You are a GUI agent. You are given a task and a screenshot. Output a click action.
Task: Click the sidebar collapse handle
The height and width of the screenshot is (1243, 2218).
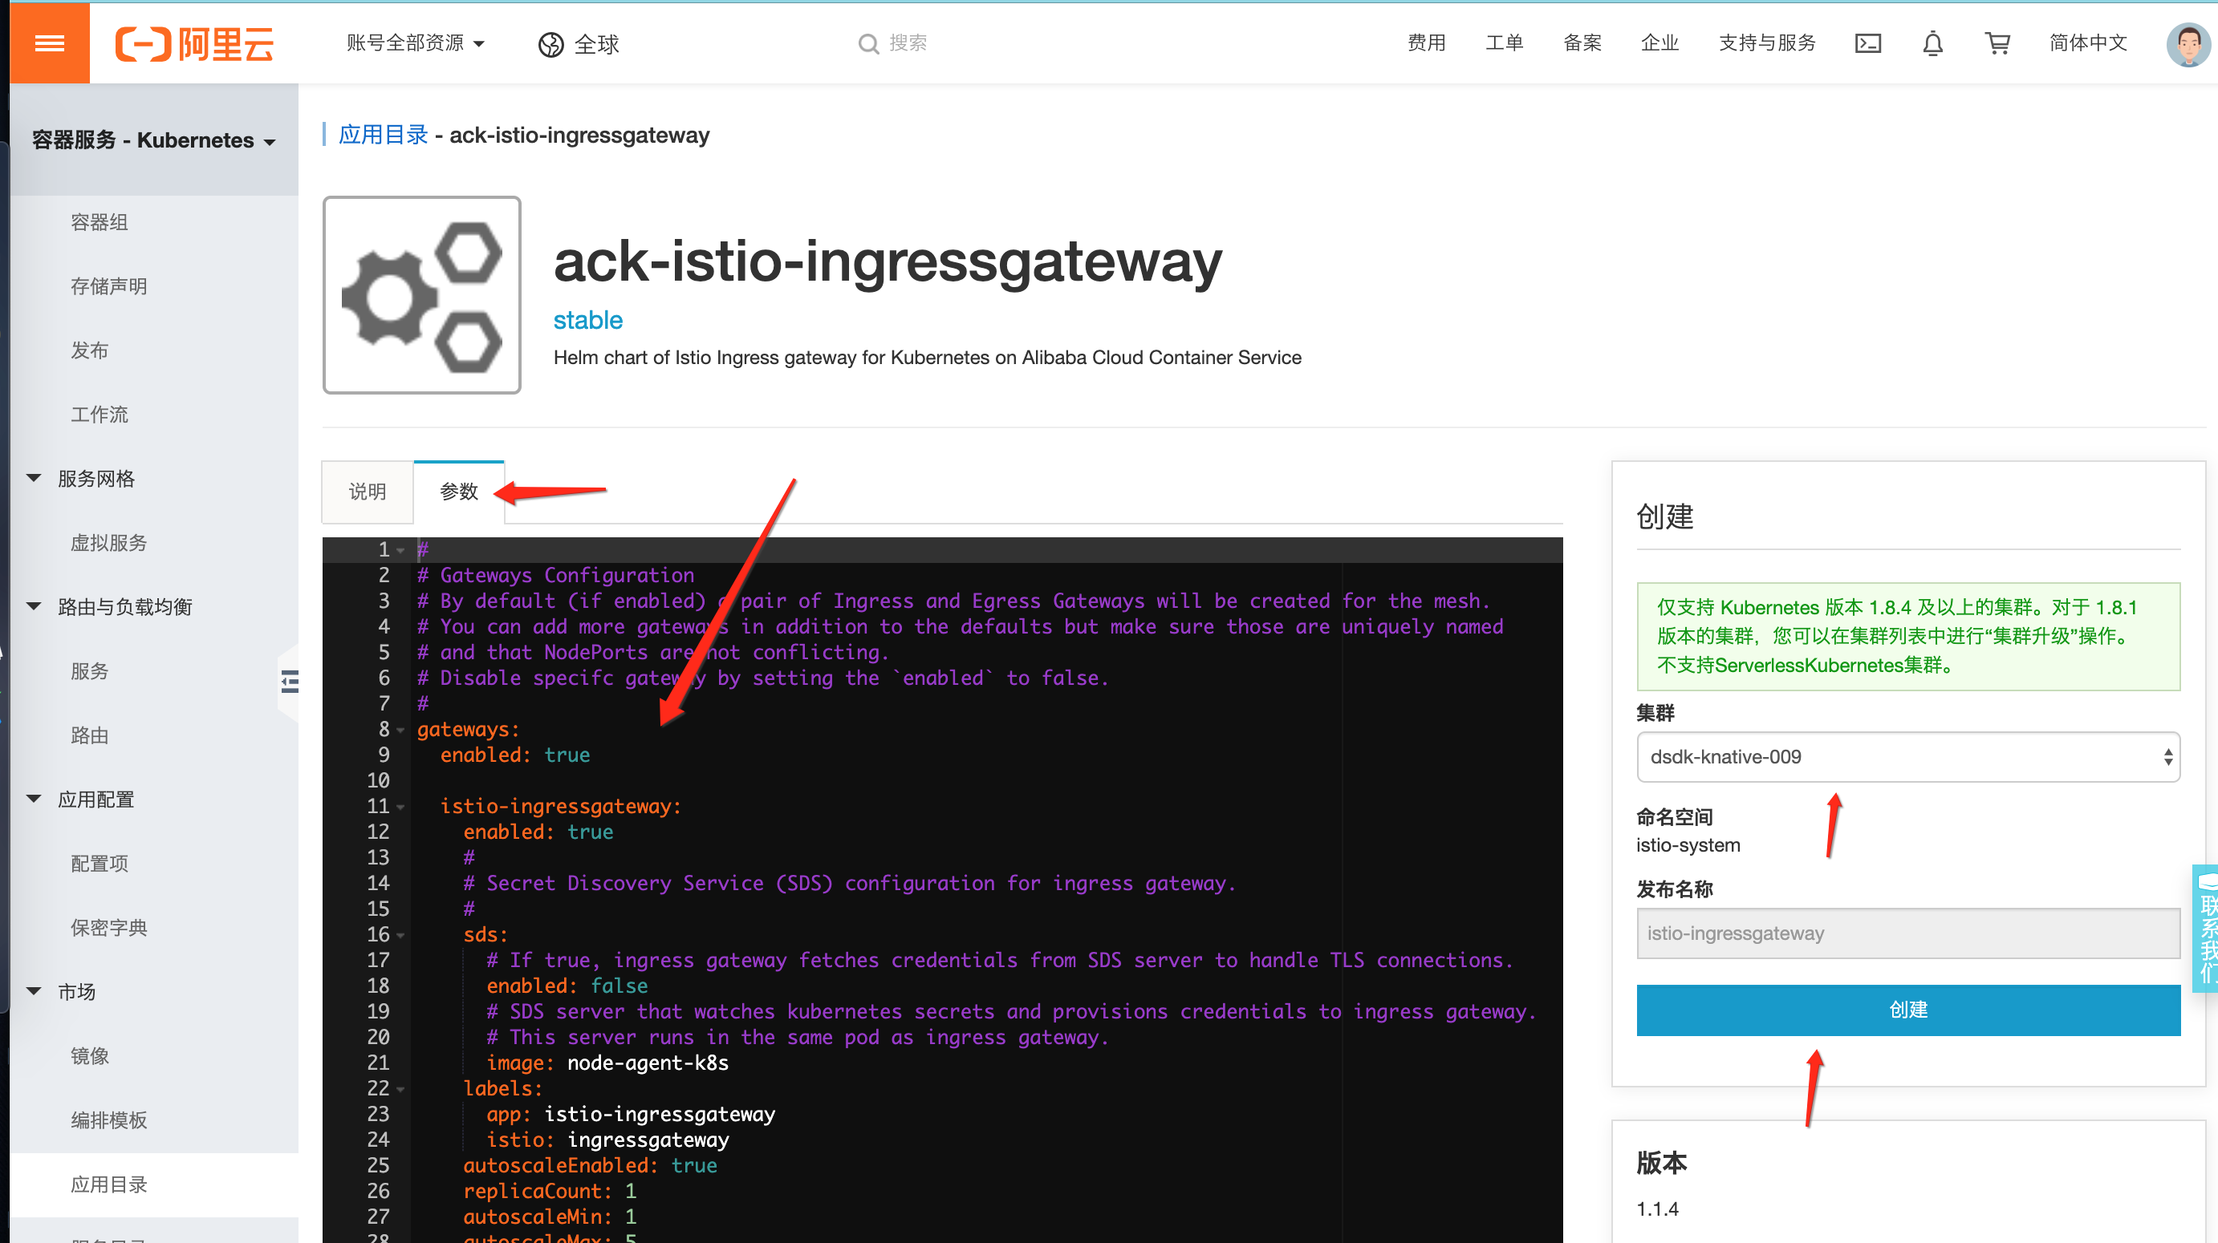tap(290, 682)
